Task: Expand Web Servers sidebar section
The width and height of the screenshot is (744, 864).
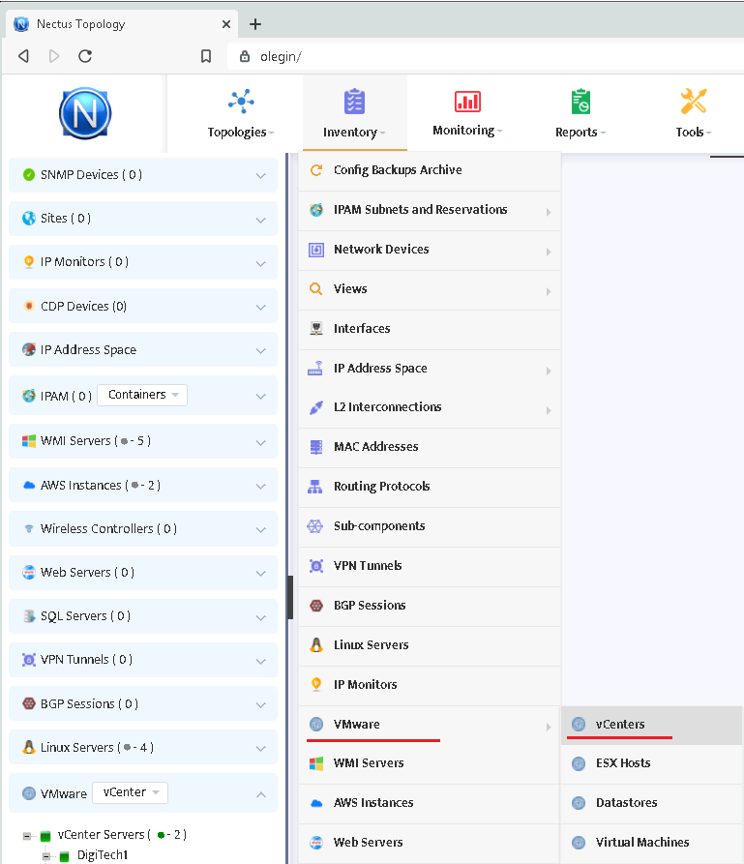Action: coord(260,573)
